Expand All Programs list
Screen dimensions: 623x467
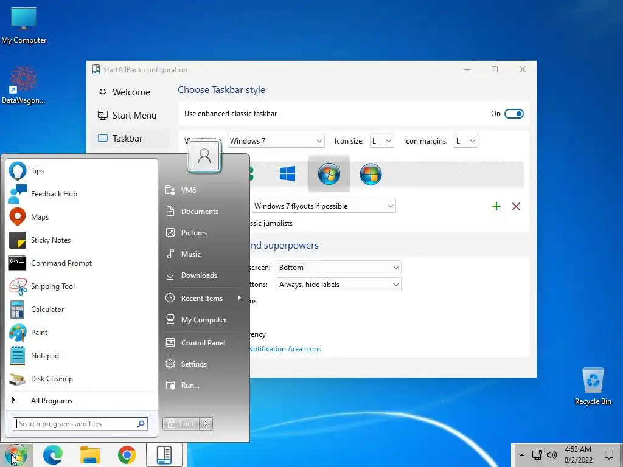pyautogui.click(x=82, y=400)
